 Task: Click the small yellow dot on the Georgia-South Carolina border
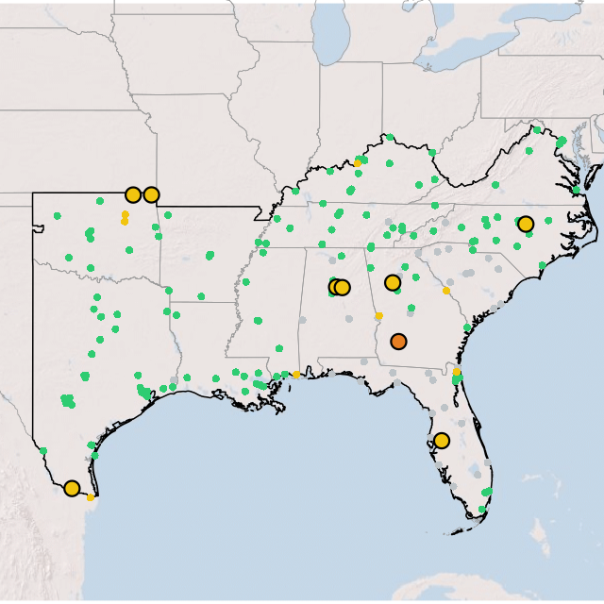click(x=446, y=291)
